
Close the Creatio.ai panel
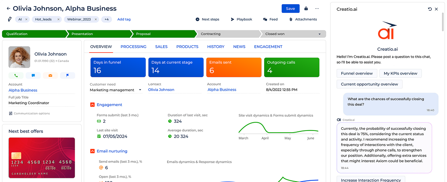[x=436, y=9]
